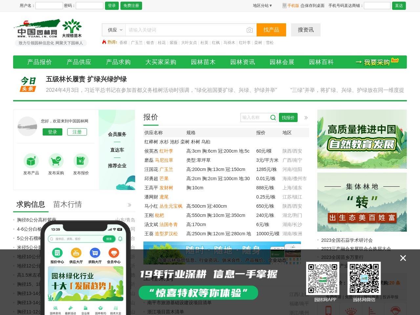Click the 园林网APP QR code
Viewport: 420px width, 315px height.
click(323, 279)
